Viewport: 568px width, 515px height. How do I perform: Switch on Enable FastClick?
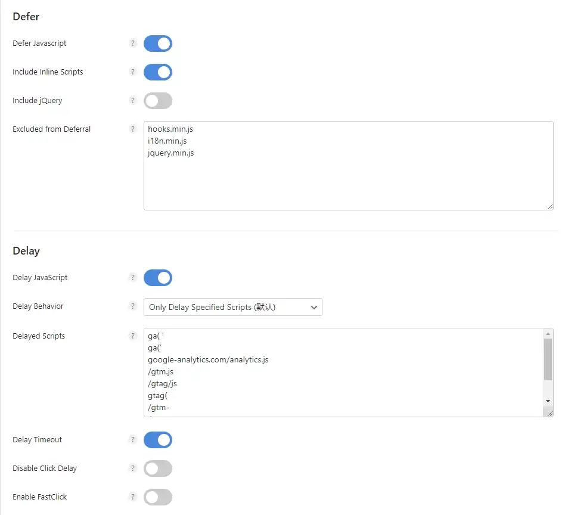pyautogui.click(x=158, y=497)
